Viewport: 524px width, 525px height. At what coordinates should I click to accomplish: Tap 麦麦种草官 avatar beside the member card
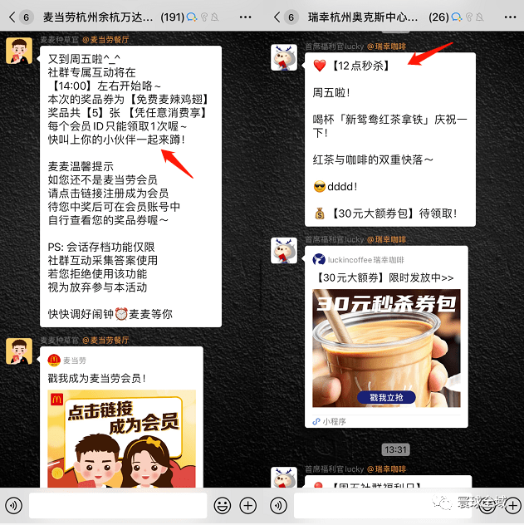[x=19, y=351]
